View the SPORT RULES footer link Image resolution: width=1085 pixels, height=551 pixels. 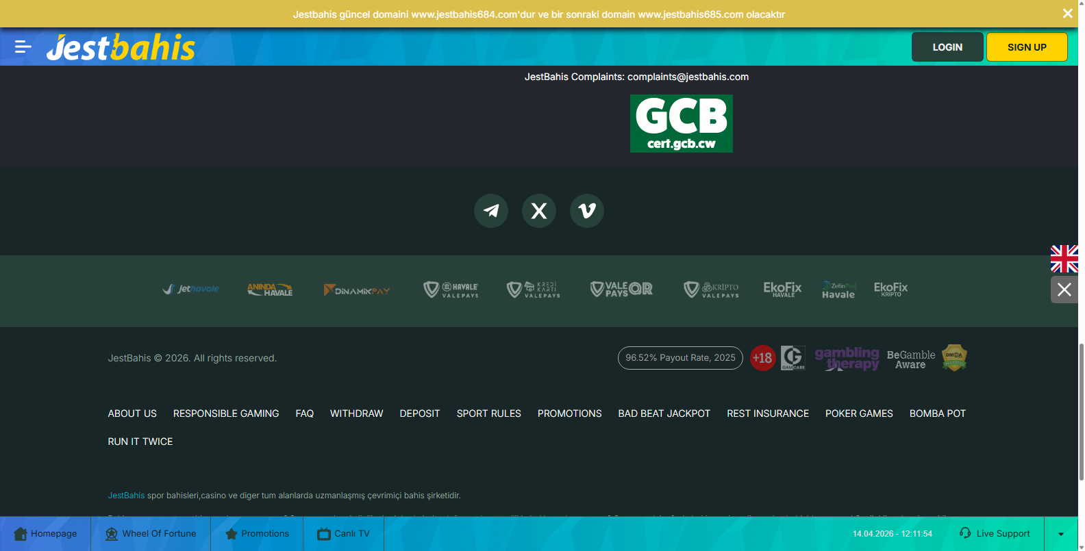point(489,413)
